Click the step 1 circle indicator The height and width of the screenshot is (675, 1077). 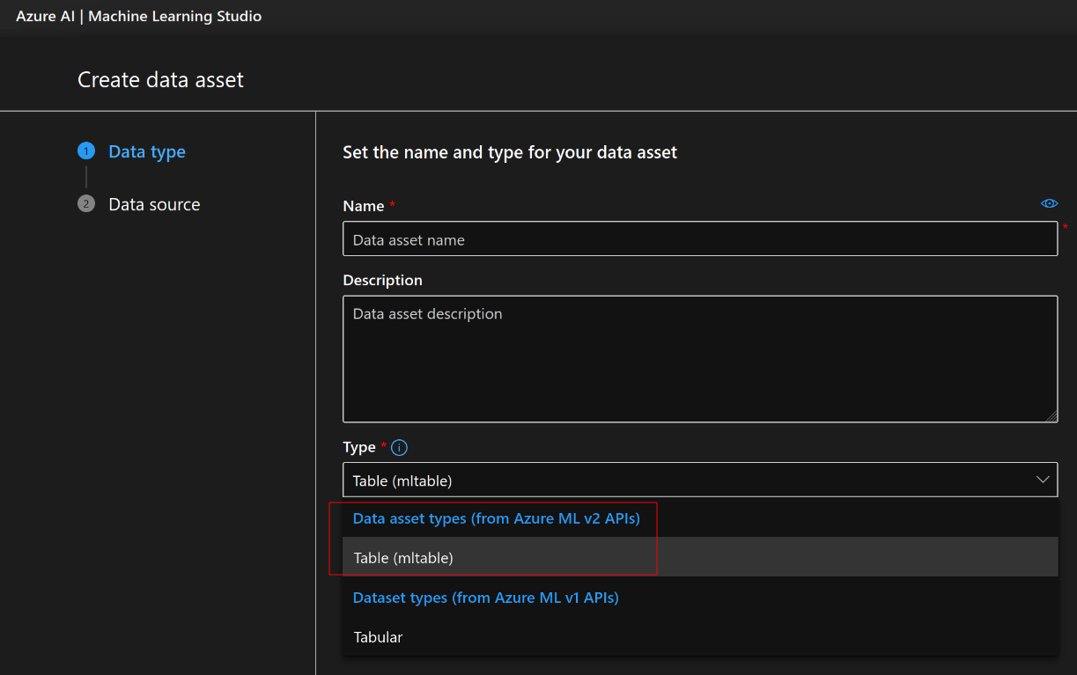[85, 151]
